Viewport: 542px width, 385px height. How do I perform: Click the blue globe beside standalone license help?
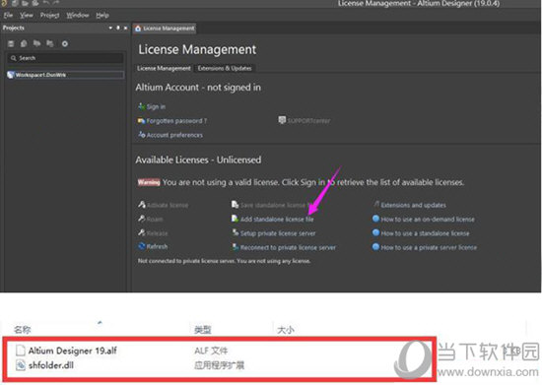tap(375, 232)
